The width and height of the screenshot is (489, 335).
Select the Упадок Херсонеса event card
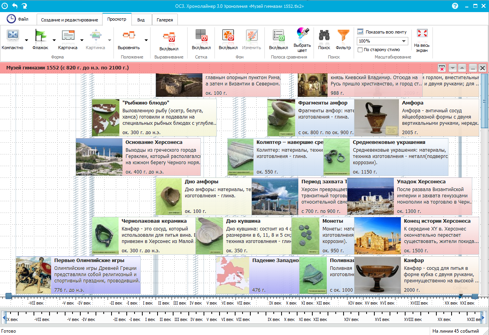(409, 196)
